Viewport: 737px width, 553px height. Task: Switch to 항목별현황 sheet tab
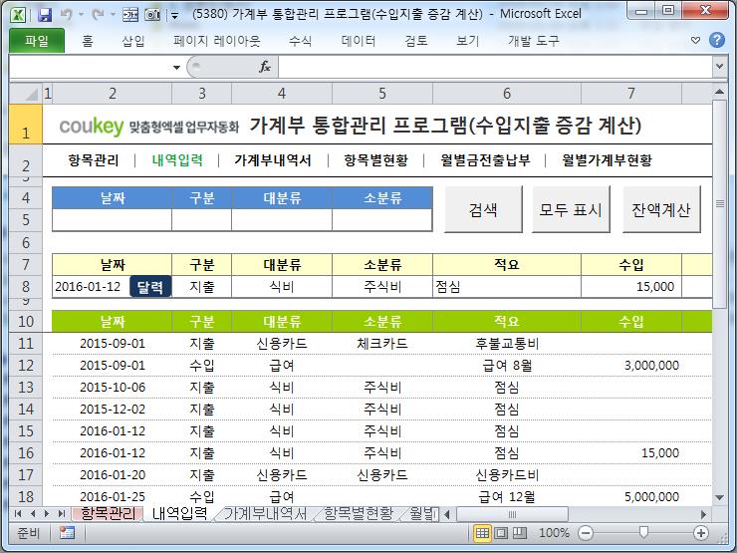[359, 513]
